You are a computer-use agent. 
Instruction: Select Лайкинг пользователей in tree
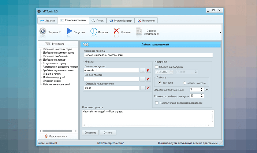(57, 84)
